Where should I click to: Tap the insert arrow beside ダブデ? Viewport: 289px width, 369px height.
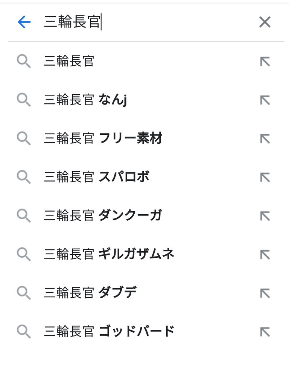click(265, 293)
